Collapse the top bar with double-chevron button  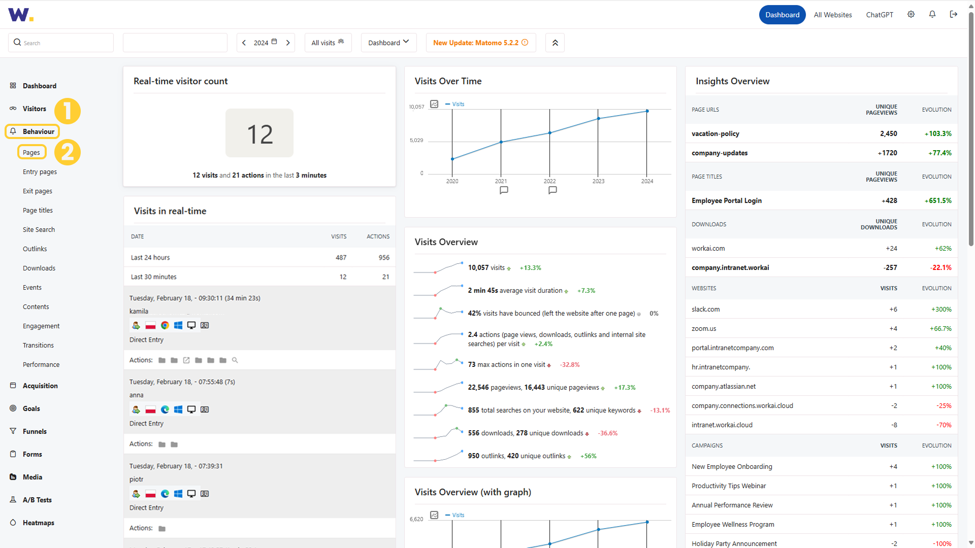click(x=555, y=43)
